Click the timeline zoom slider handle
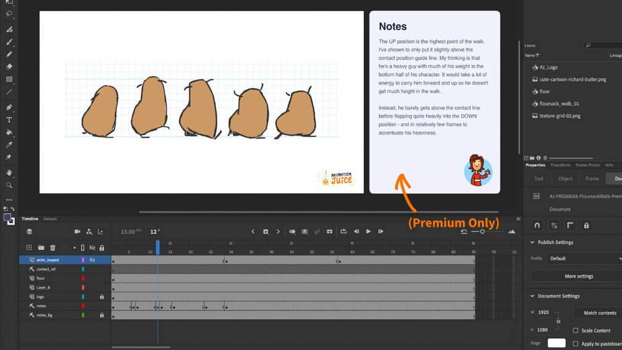Viewport: 622px width, 350px height. (x=482, y=231)
